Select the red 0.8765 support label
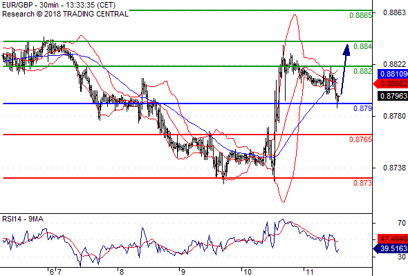This screenshot has height=276, width=408. pos(360,139)
